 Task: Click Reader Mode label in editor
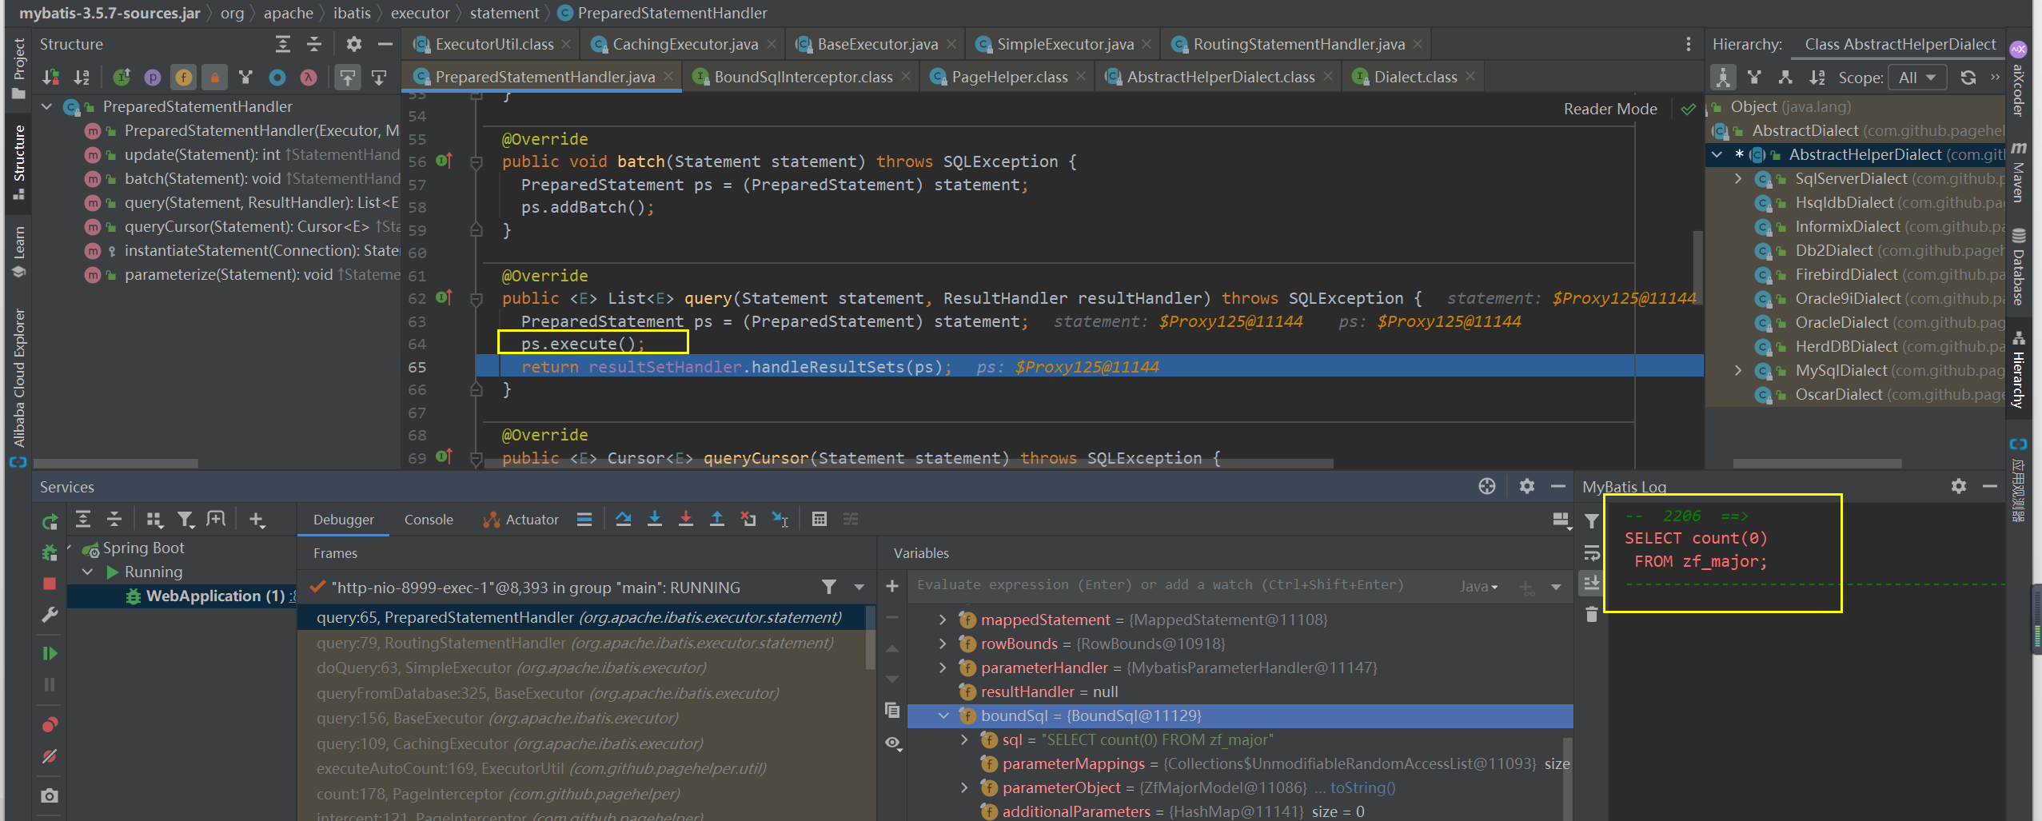point(1610,109)
